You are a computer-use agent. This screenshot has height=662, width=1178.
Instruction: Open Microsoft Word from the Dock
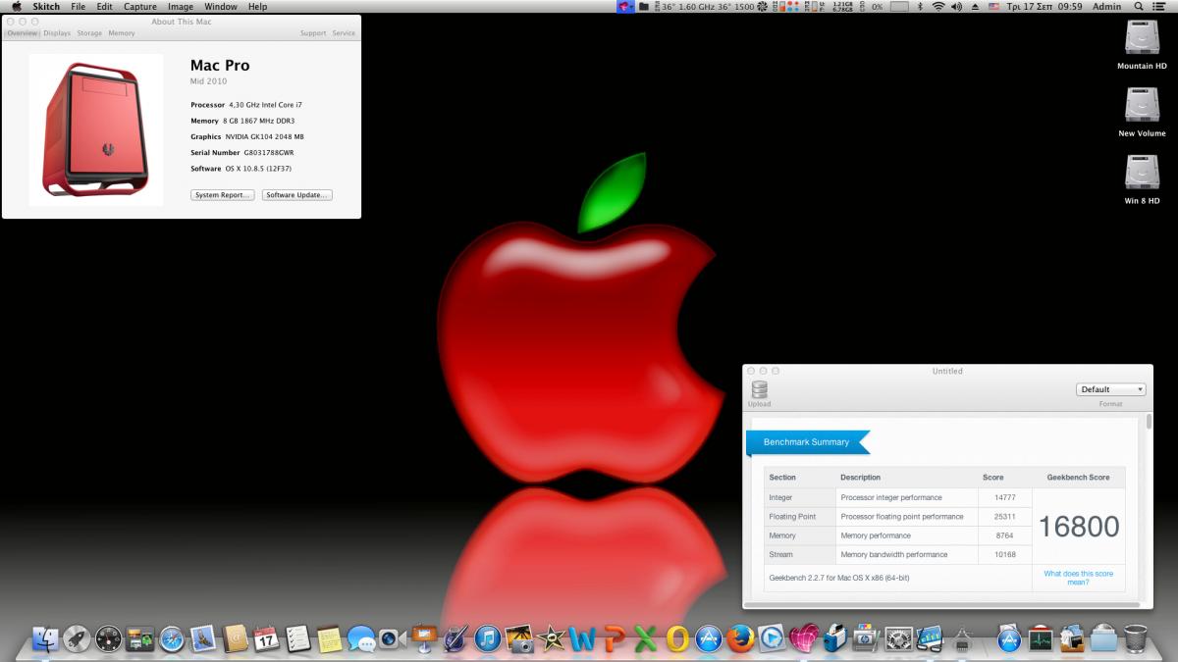[582, 639]
